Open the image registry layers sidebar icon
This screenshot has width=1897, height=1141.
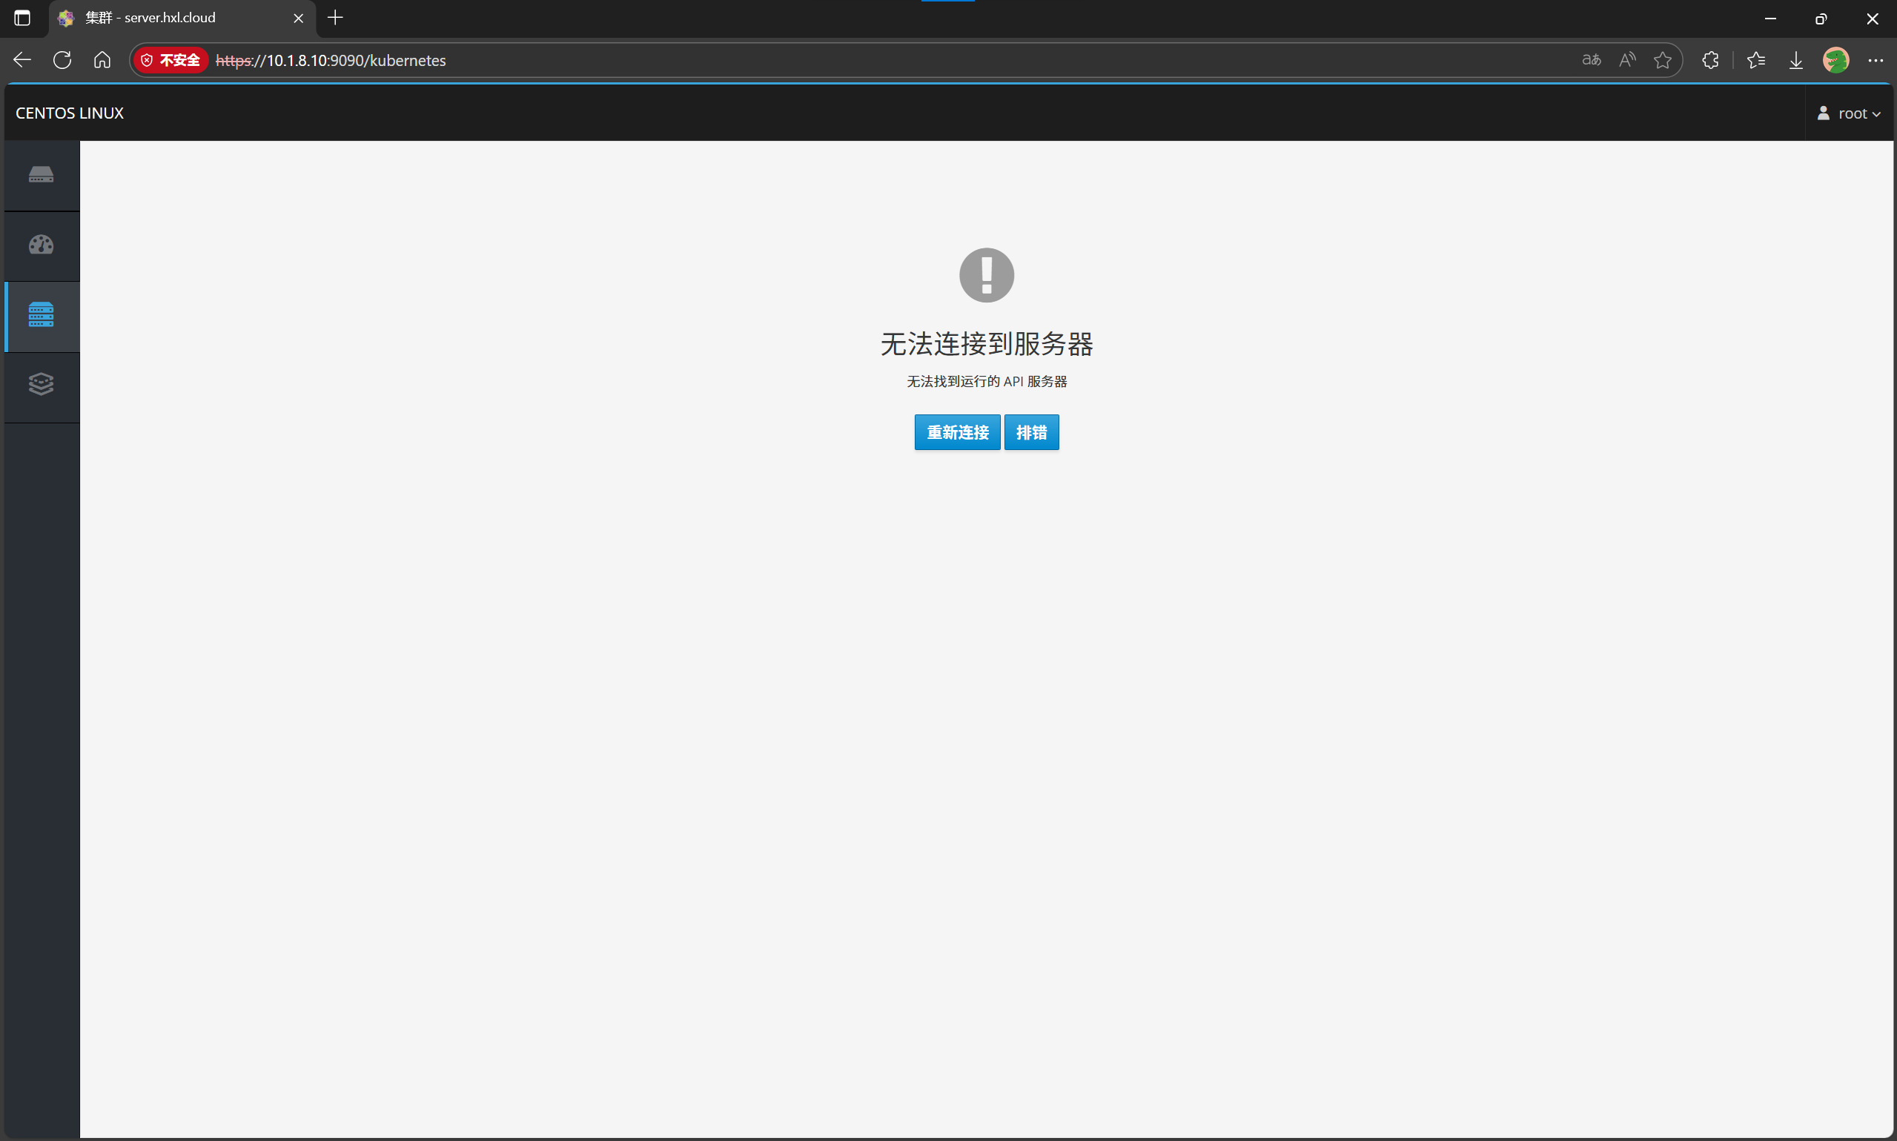point(42,385)
